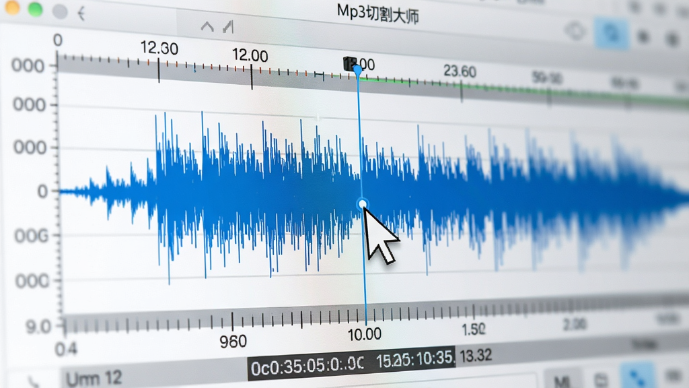This screenshot has height=388, width=689.
Task: Click the up caret icon in the toolbar
Action: pyautogui.click(x=207, y=27)
